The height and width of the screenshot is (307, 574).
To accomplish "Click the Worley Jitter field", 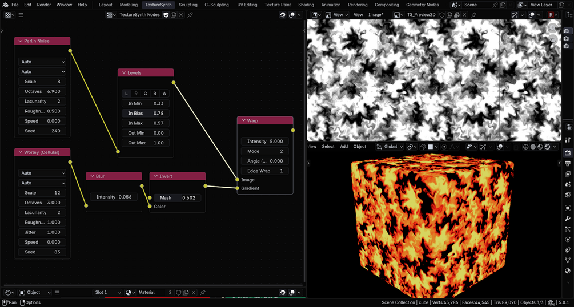I will (42, 232).
